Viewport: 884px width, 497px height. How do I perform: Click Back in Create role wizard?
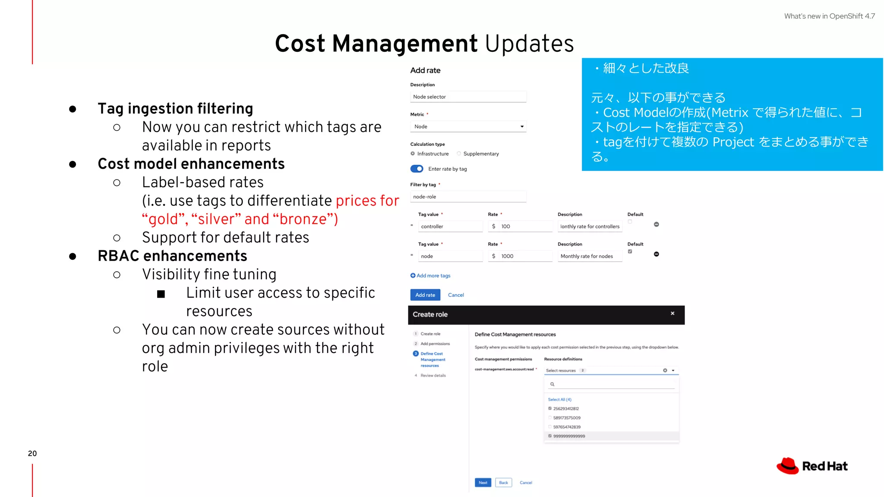coord(503,482)
